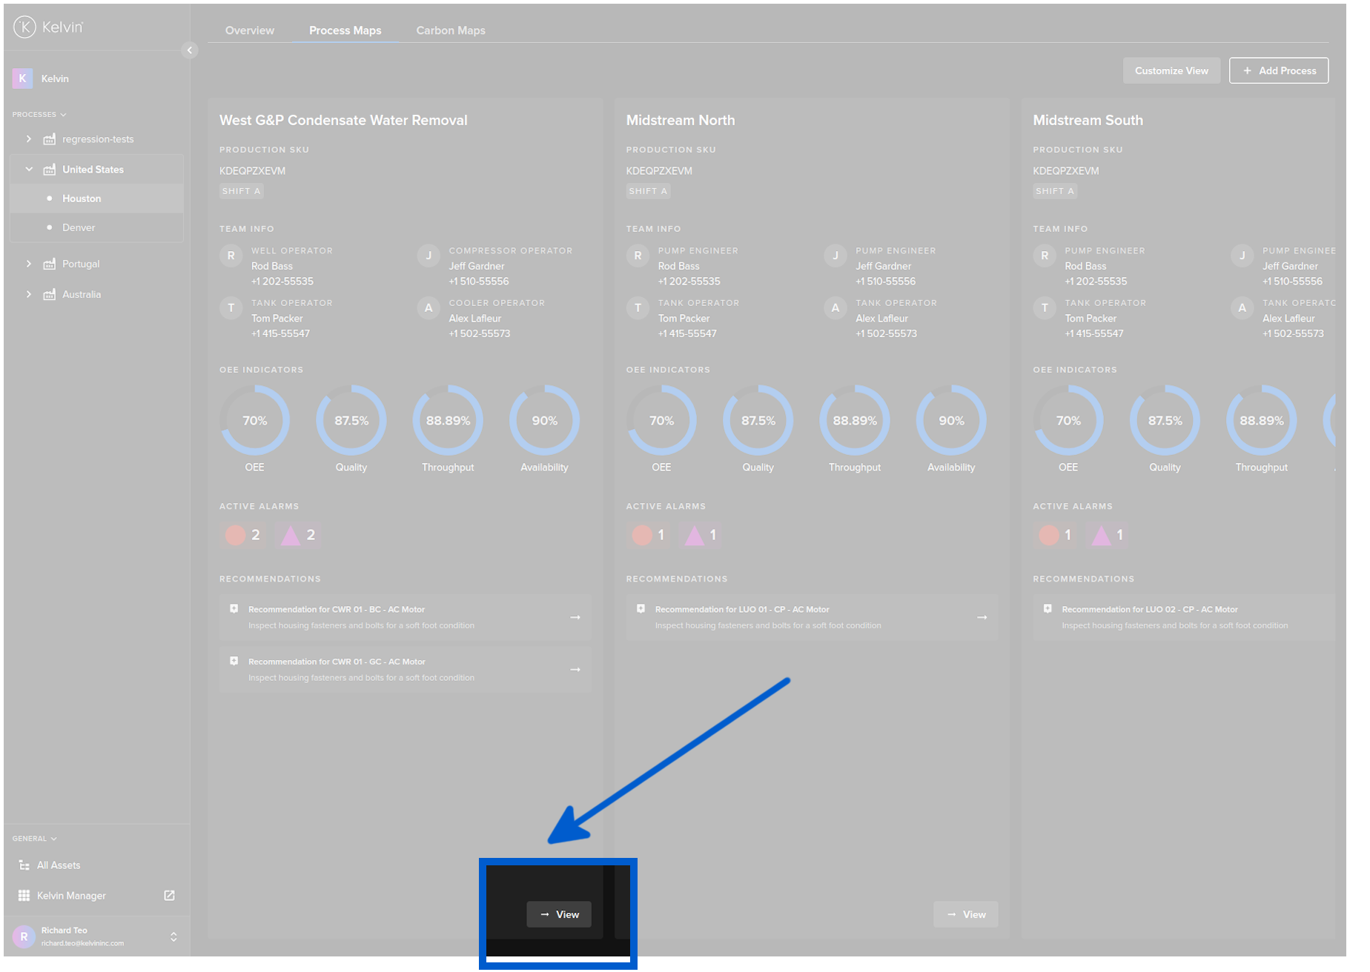This screenshot has width=1370, height=972.
Task: Switch to the Overview tab
Action: [249, 30]
